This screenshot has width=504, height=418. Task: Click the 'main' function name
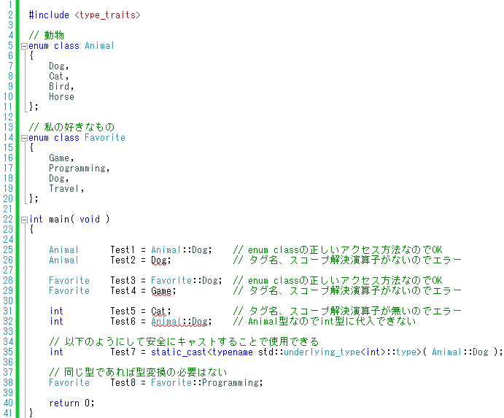click(x=59, y=220)
